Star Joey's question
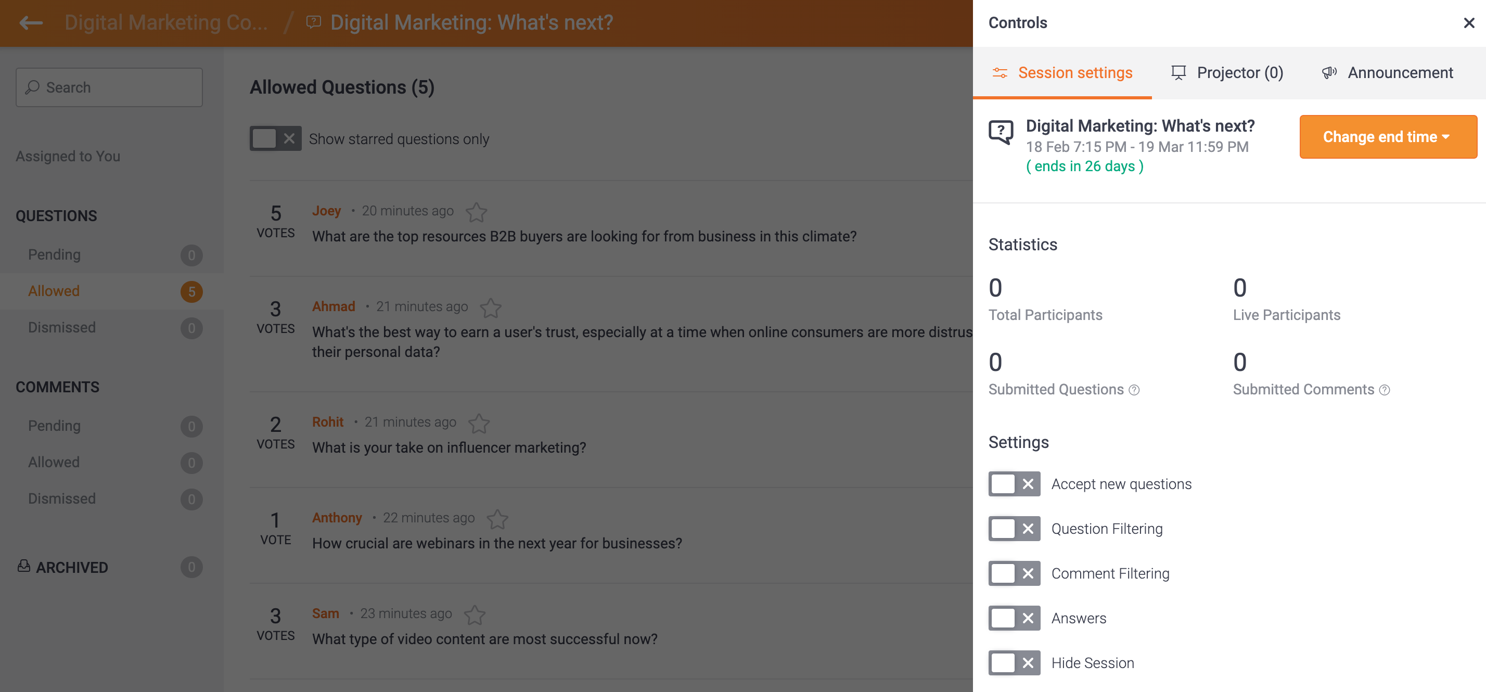This screenshot has height=692, width=1486. (x=476, y=212)
